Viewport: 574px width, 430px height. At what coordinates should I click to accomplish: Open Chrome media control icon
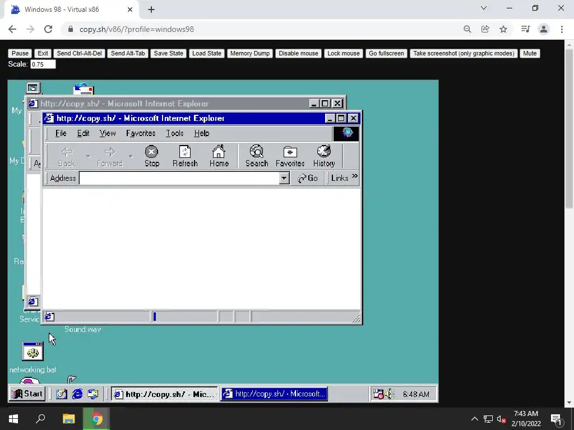click(x=525, y=29)
